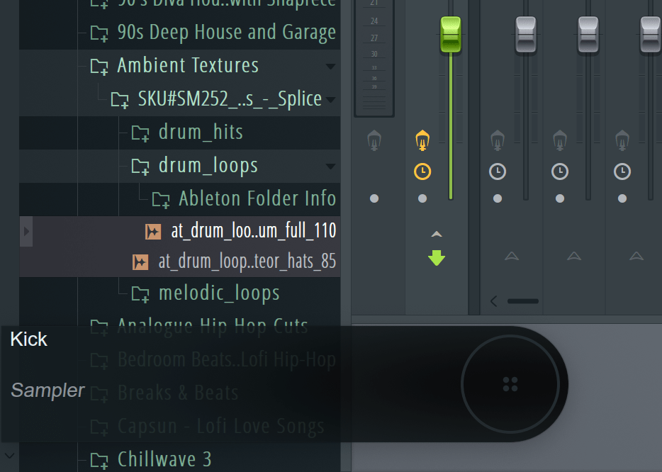
Task: Click the folder icon next to drum_hits
Action: pos(140,133)
